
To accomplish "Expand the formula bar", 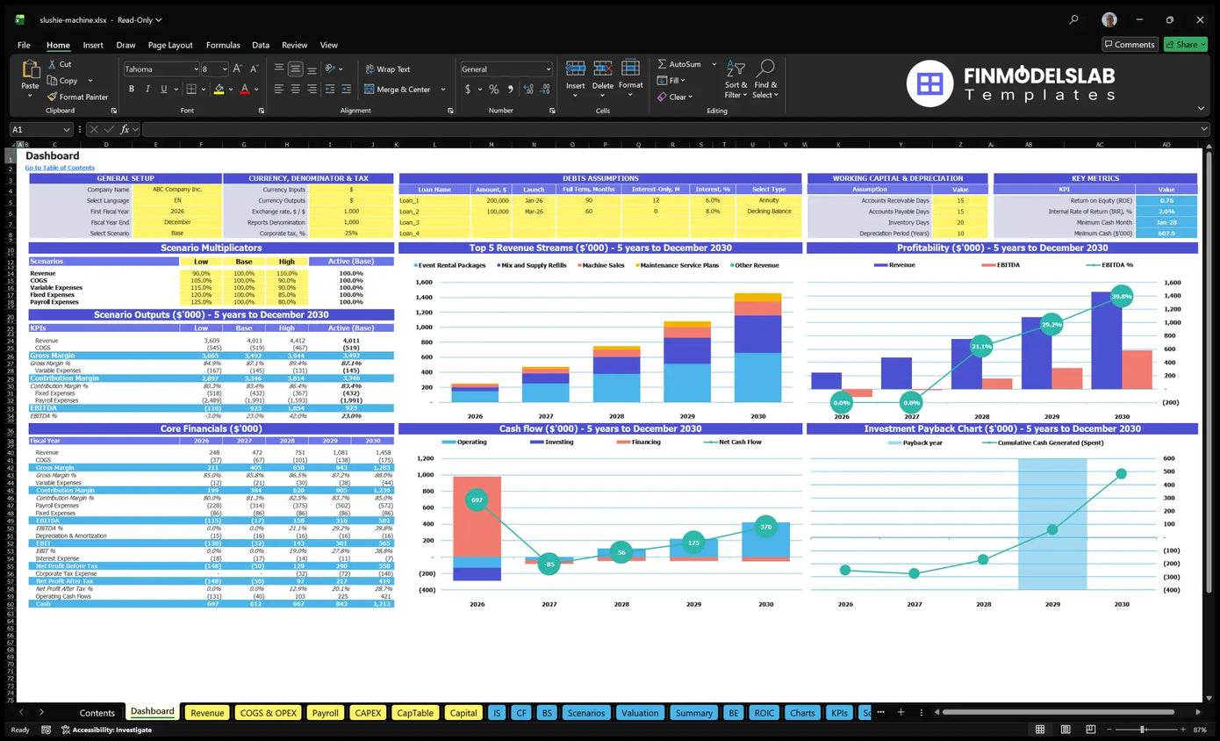I will (1203, 129).
